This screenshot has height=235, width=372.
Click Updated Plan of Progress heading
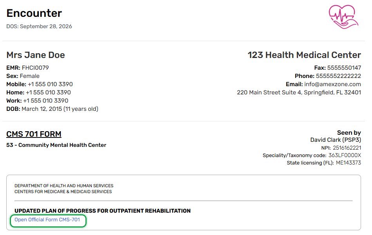(102, 211)
